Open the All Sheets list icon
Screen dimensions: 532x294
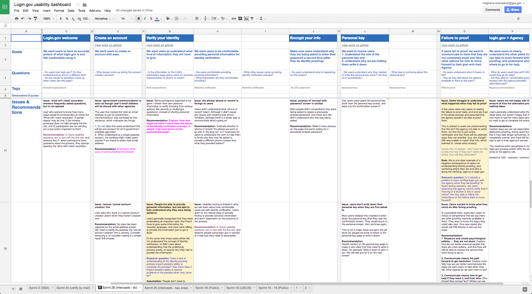[21, 289]
